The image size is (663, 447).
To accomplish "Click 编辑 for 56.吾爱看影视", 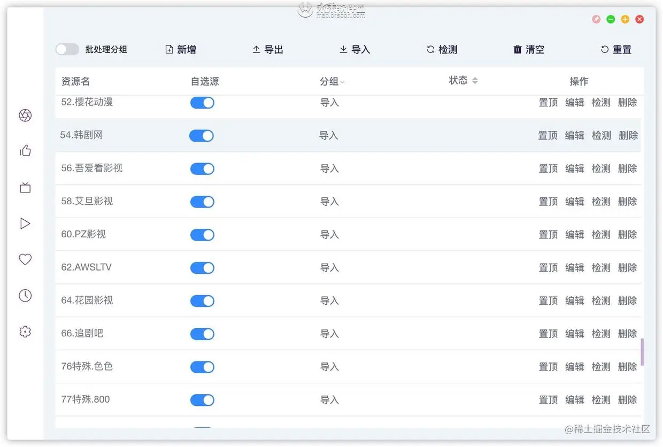I will (575, 169).
